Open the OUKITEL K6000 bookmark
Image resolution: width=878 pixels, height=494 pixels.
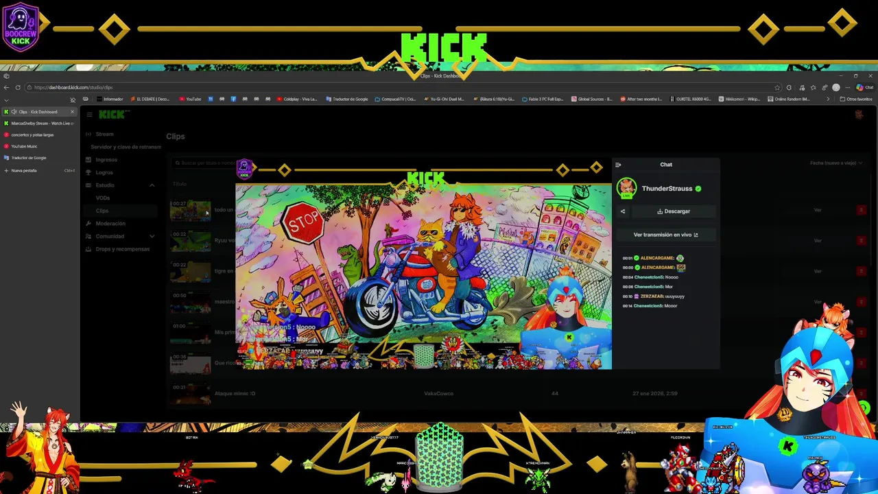tap(690, 99)
